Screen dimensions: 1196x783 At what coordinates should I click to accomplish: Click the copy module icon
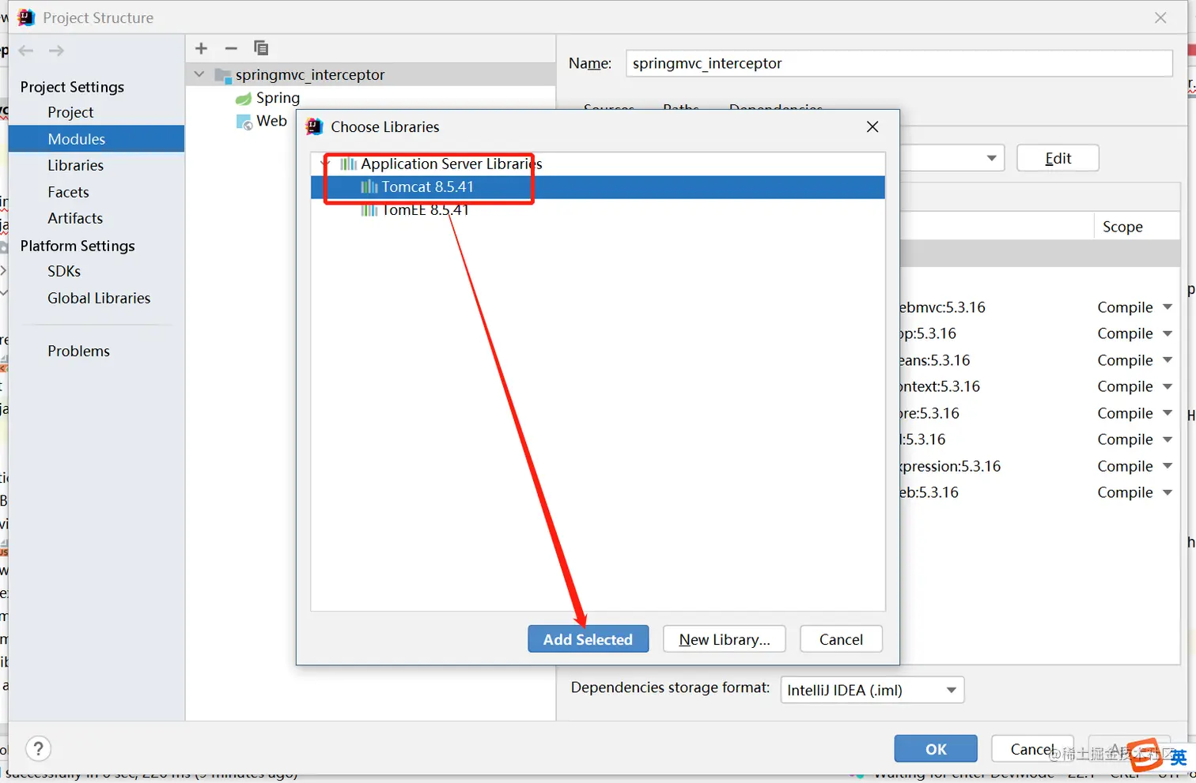click(261, 48)
